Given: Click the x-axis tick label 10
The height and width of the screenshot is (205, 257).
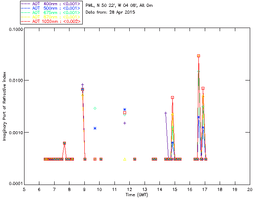Looking at the screenshot, I should click(99, 189).
